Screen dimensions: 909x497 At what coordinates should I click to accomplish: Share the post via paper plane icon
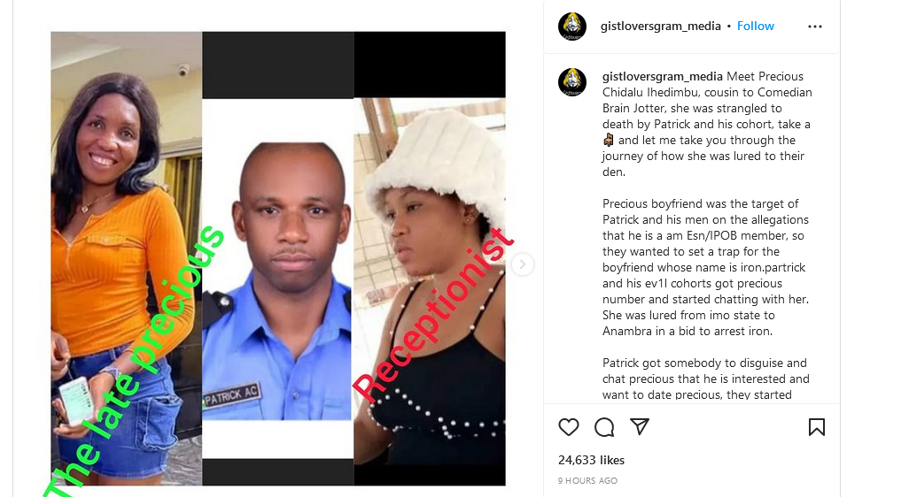tap(640, 426)
